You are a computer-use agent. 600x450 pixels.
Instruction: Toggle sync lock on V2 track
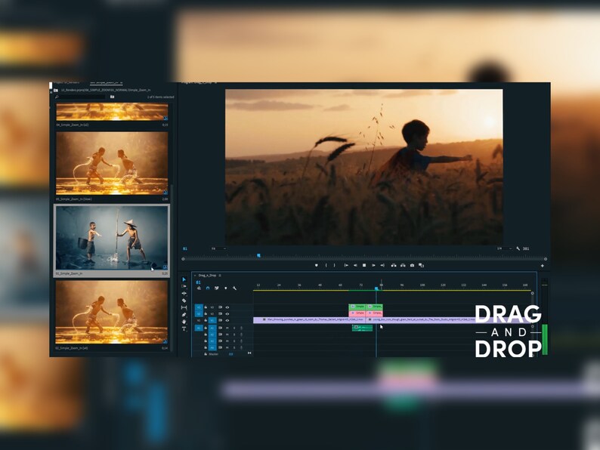(220, 314)
